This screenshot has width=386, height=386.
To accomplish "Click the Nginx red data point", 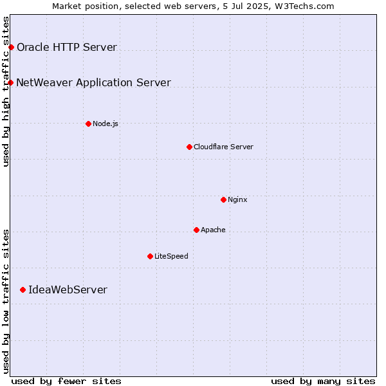I will point(223,199).
